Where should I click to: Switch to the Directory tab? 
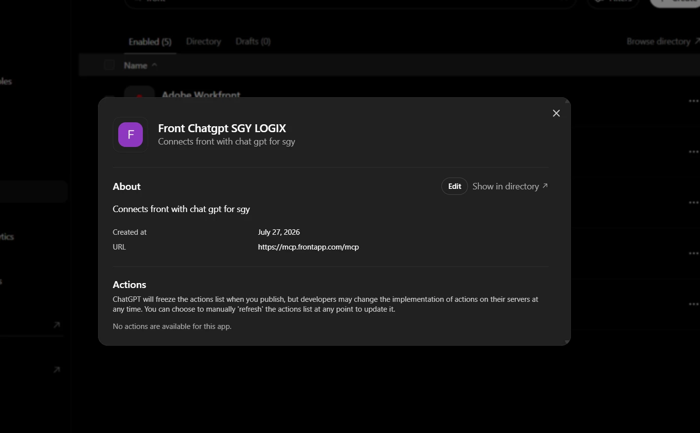click(203, 41)
